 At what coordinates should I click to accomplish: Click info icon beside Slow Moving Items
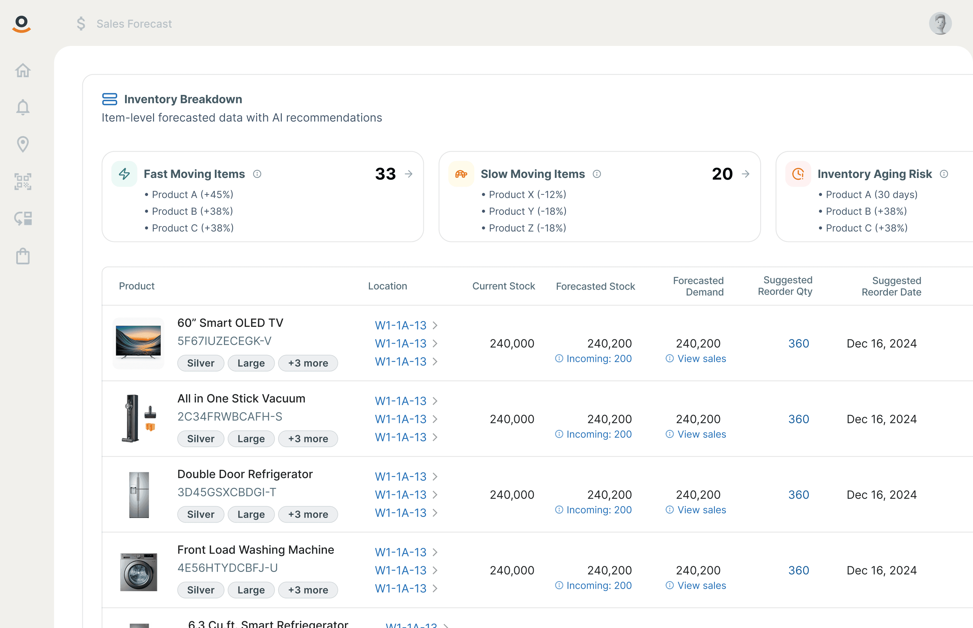click(597, 174)
